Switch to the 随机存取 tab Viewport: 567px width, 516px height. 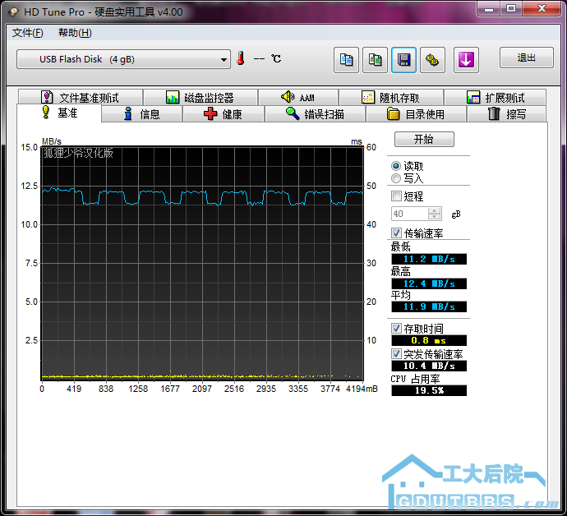pos(391,97)
